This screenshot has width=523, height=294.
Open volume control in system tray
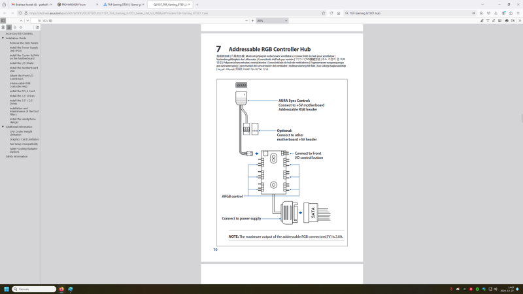pos(496,289)
